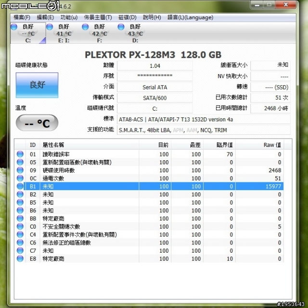
Task: Click the status orb of row BB
Action: click(x=20, y=218)
